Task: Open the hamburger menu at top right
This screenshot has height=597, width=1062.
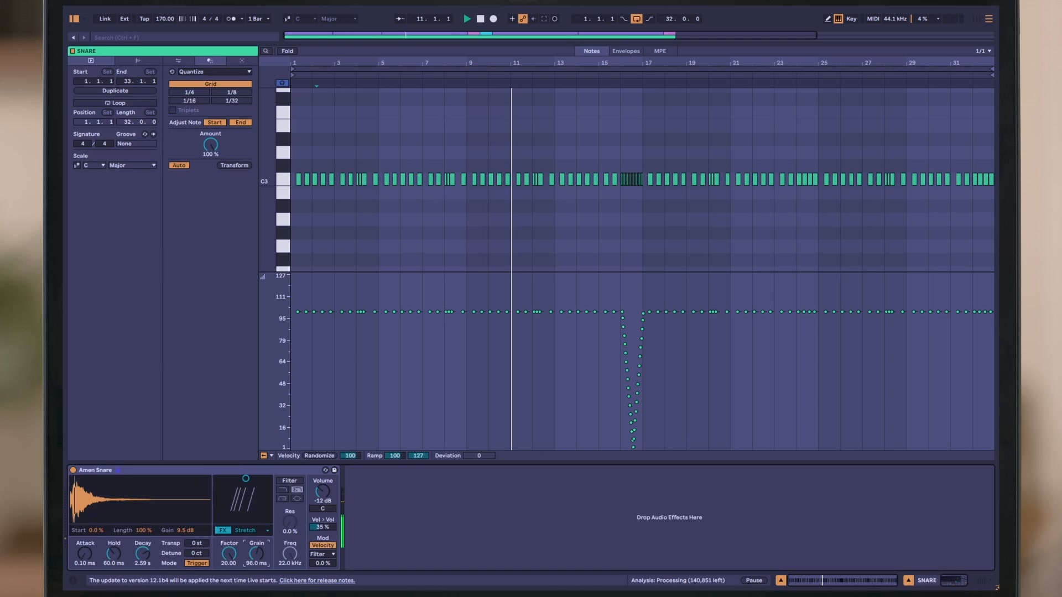Action: [989, 19]
